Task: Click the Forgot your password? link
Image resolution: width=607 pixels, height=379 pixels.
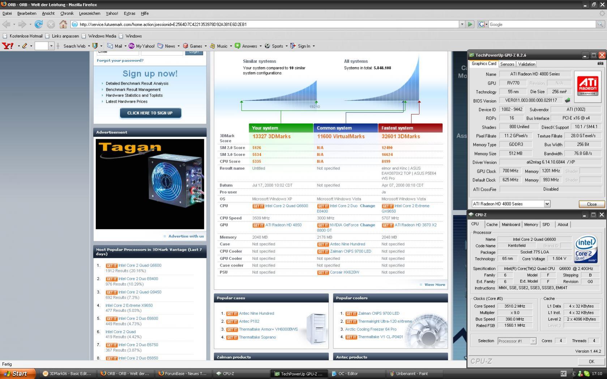Action: click(x=120, y=60)
